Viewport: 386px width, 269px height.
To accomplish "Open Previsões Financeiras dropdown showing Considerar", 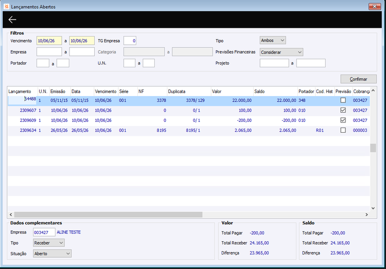I will pyautogui.click(x=282, y=52).
